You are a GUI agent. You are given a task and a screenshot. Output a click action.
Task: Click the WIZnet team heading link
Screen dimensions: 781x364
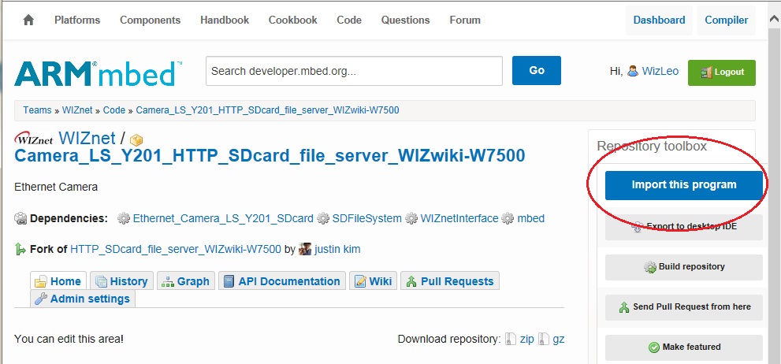[x=87, y=138]
